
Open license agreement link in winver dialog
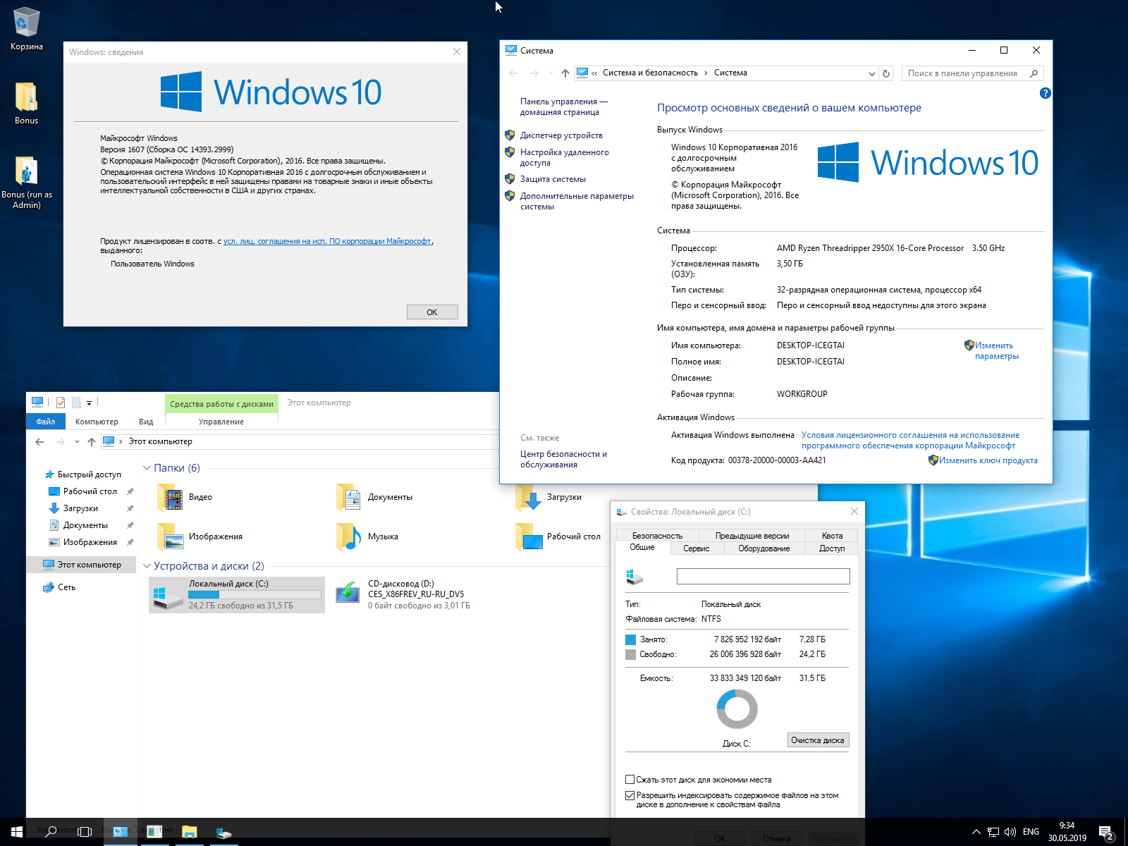point(327,241)
